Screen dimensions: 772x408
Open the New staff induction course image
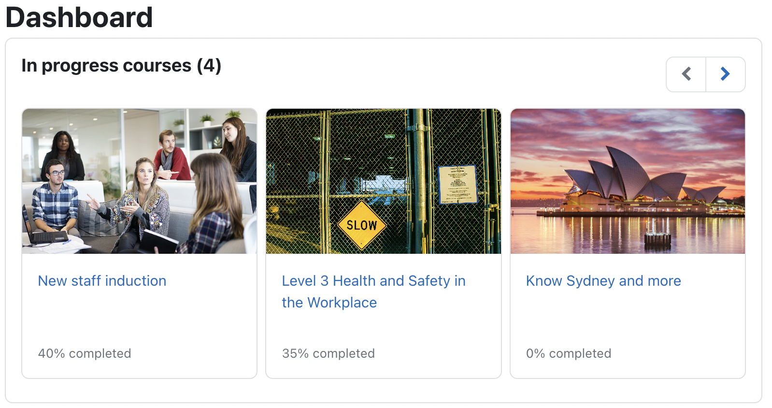pos(139,181)
